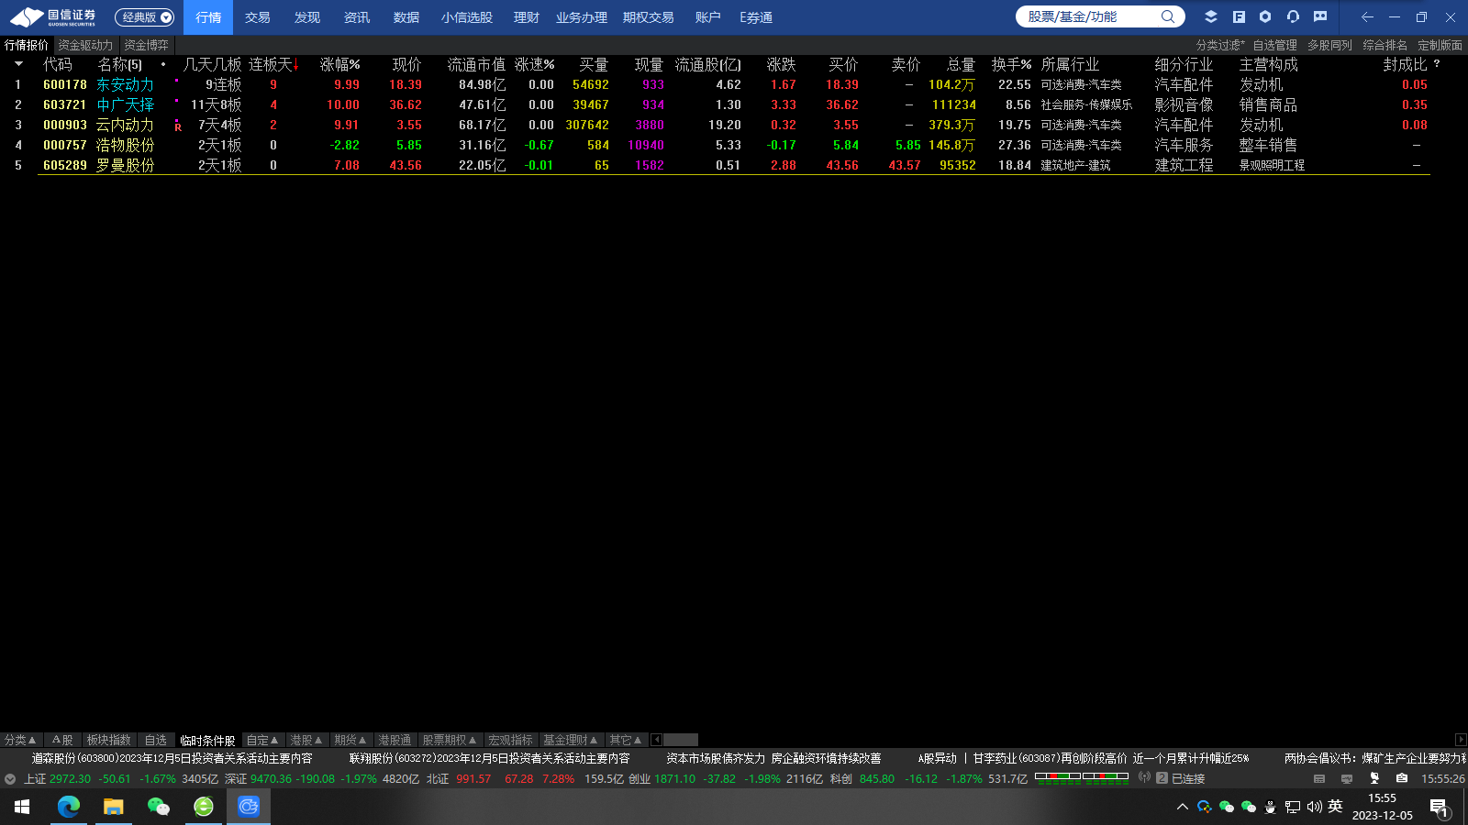
Task: Click the 自选管理 link
Action: [x=1274, y=45]
